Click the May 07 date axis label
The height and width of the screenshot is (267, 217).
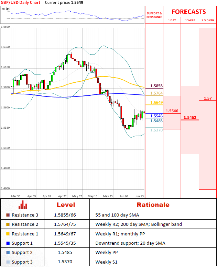pyautogui.click(x=77, y=196)
